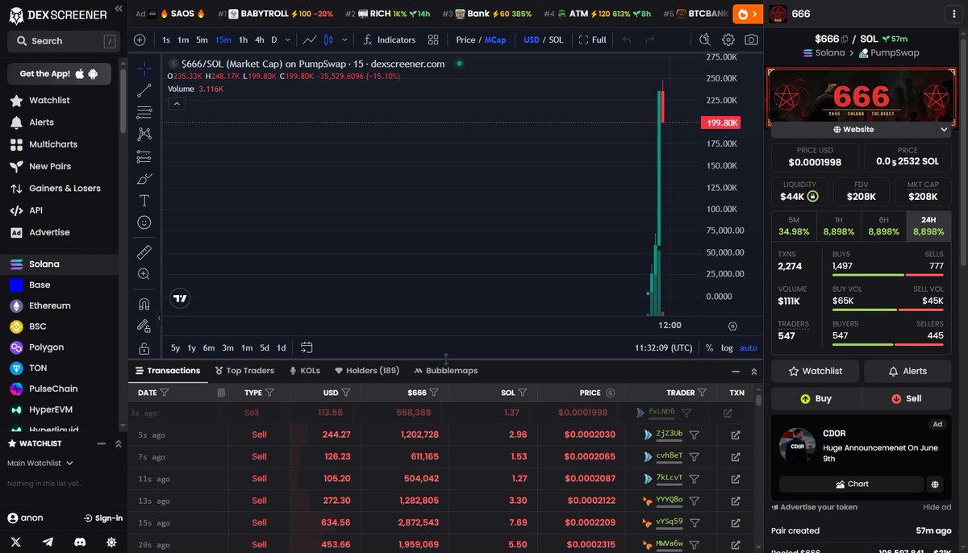Switch chart to MCap mode
This screenshot has height=553, width=968.
pyautogui.click(x=495, y=39)
